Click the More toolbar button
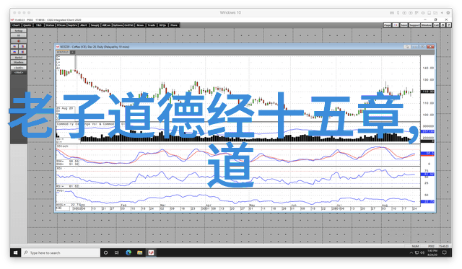462x269 pixels. point(174,25)
